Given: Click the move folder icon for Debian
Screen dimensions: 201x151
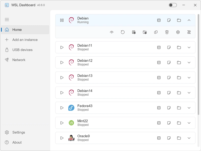Looking at the screenshot, I should (145, 32).
